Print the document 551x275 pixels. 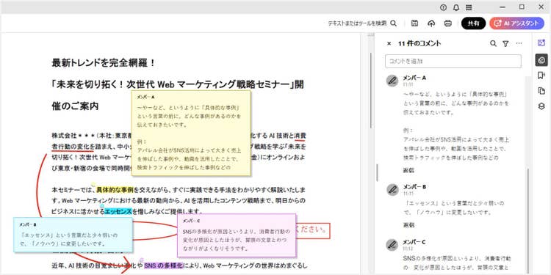tap(447, 23)
